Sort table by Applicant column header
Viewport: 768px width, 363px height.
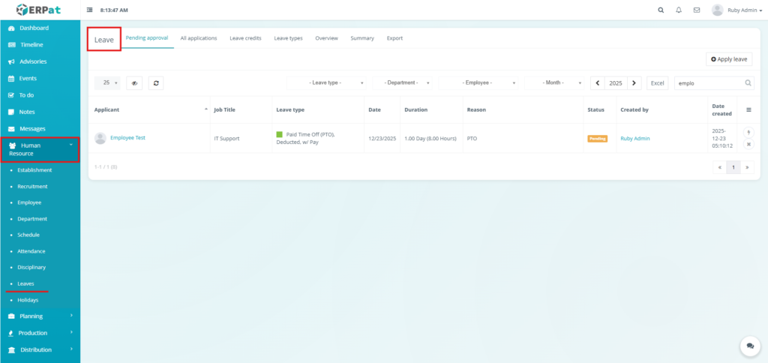150,109
